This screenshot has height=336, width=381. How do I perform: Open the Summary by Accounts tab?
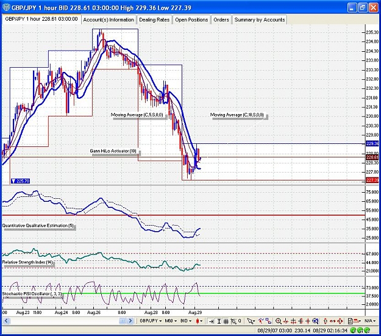point(260,20)
